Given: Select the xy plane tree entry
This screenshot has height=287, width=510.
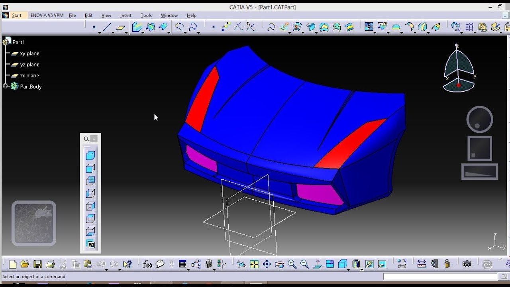Looking at the screenshot, I should point(29,53).
